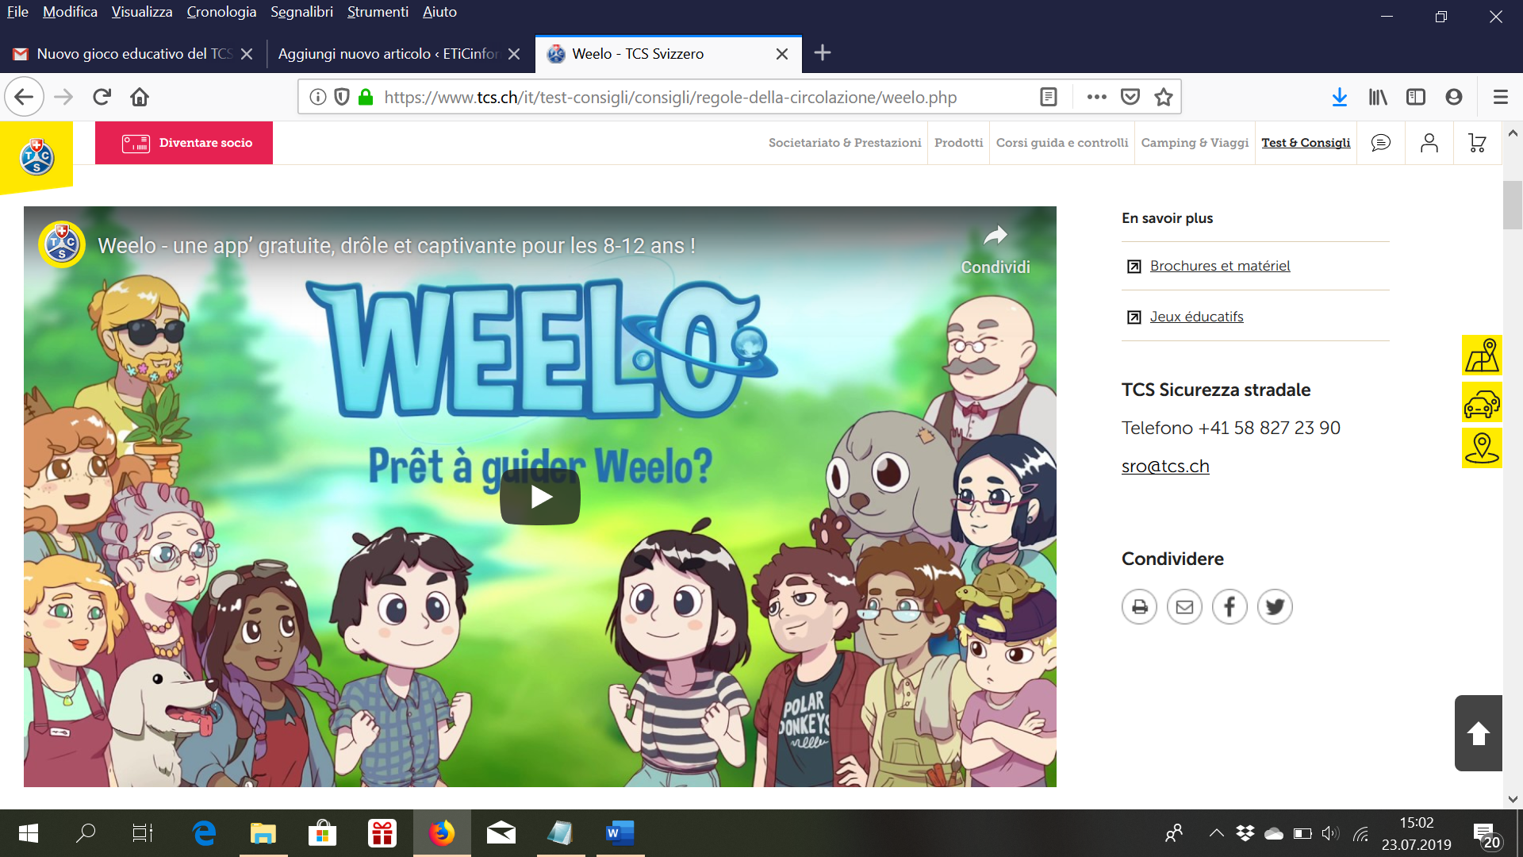Viewport: 1523px width, 857px height.
Task: Go back to the previous page
Action: pyautogui.click(x=24, y=97)
